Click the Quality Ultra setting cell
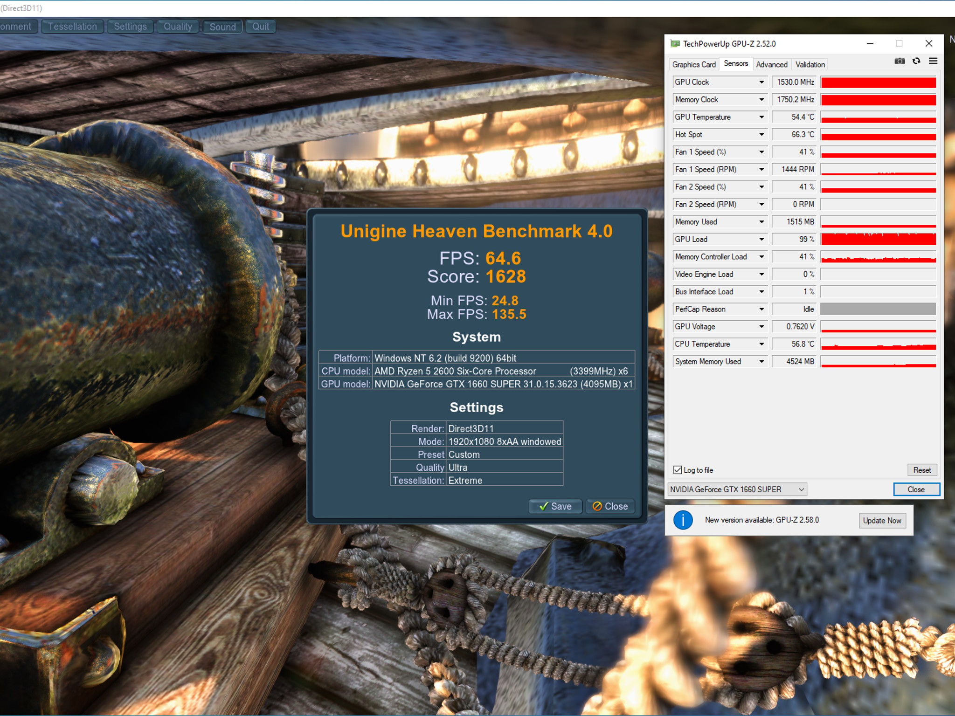This screenshot has height=716, width=955. pos(505,468)
